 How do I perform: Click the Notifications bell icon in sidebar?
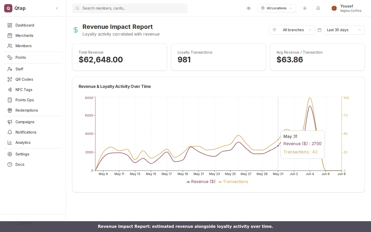(10, 132)
